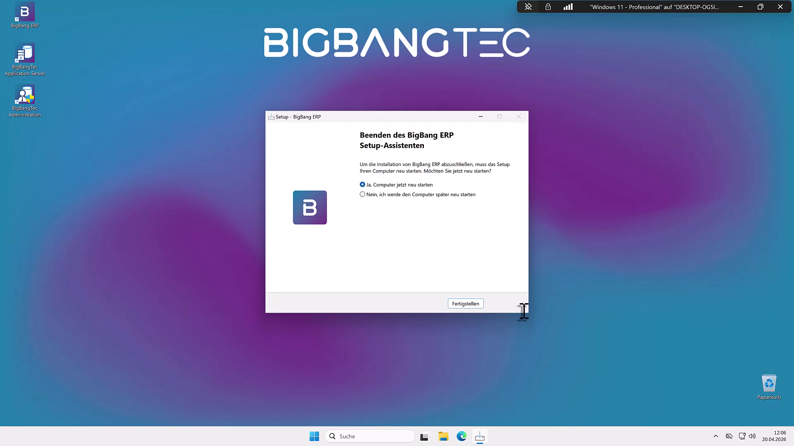Launch Microsoft Edge from the taskbar

[462, 436]
